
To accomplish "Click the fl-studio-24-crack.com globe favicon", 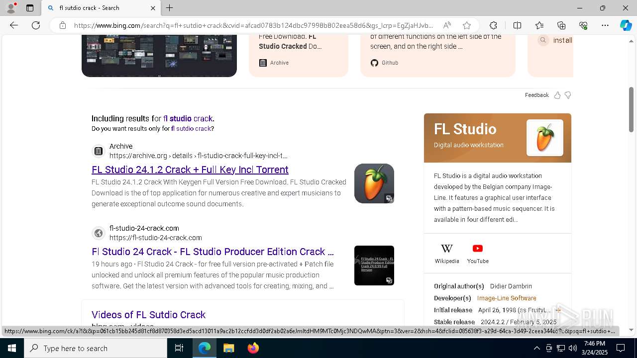I will coord(99,233).
